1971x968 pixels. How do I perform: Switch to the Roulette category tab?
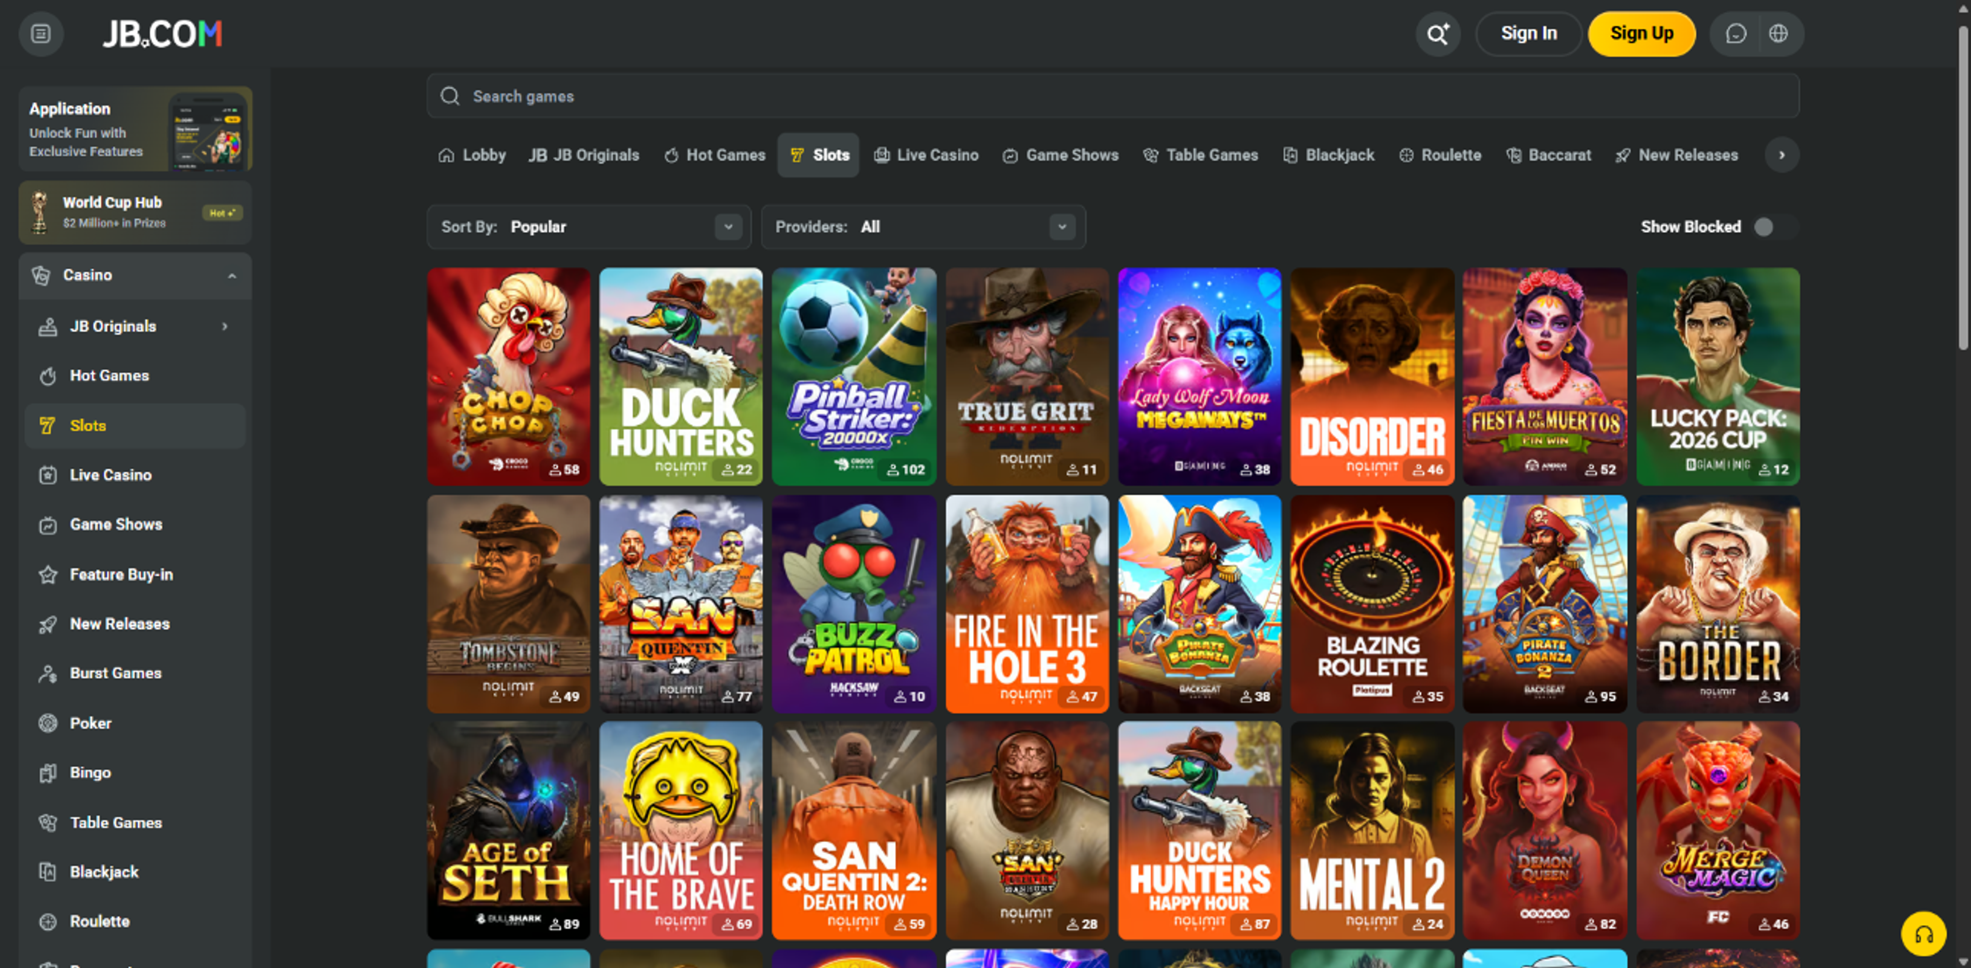1440,155
